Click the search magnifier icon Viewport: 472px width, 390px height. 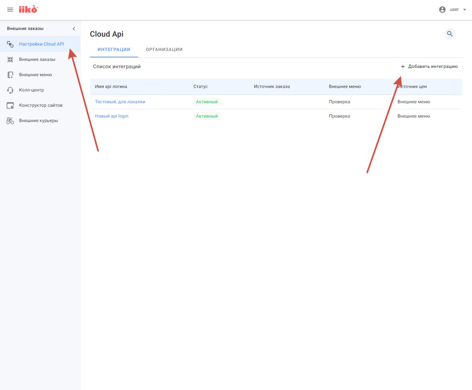point(450,34)
